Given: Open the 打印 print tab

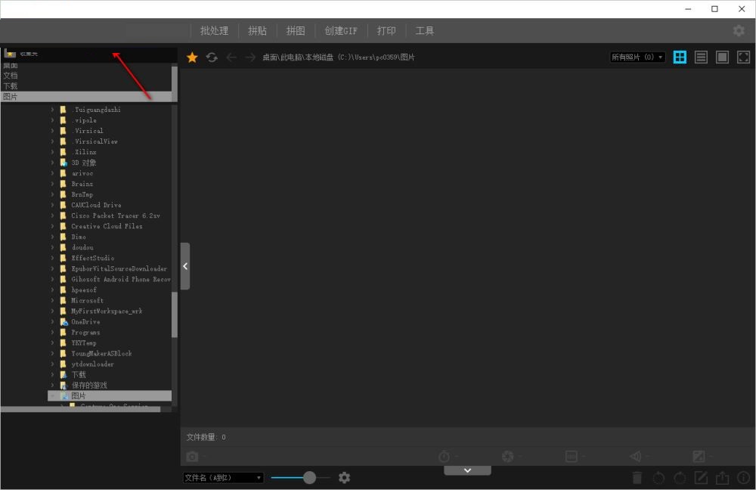Looking at the screenshot, I should click(386, 31).
